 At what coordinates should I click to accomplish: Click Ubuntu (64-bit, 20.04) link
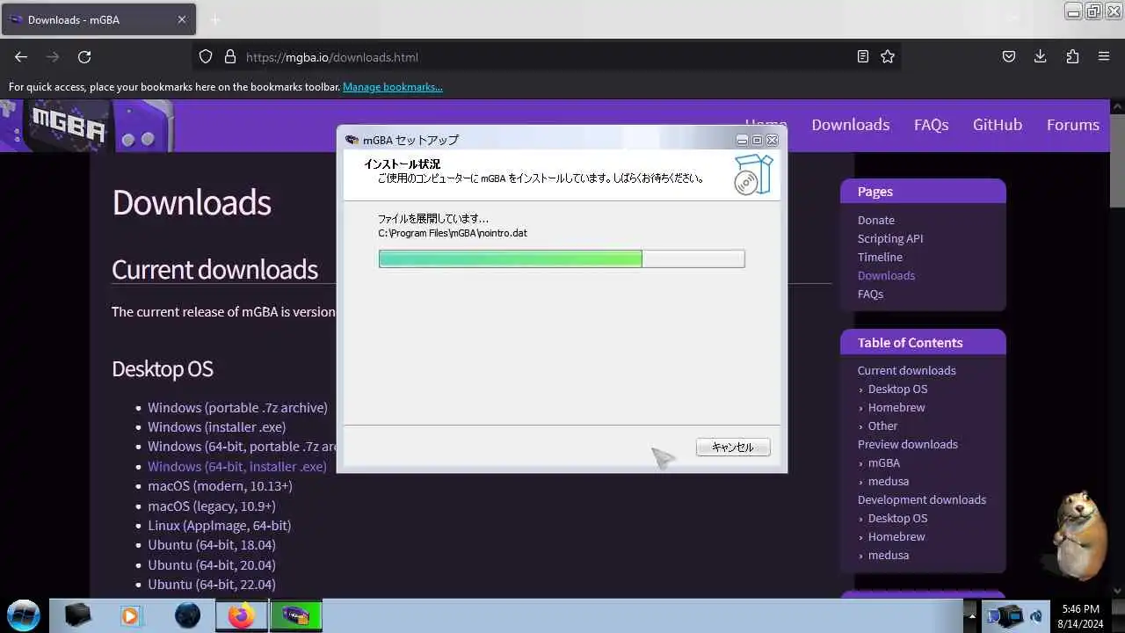point(212,564)
